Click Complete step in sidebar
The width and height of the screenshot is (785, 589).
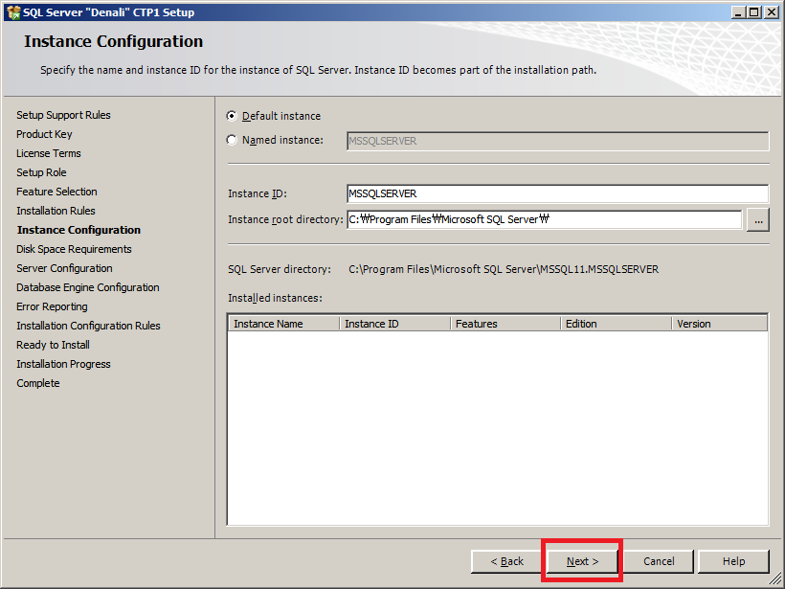tap(38, 383)
